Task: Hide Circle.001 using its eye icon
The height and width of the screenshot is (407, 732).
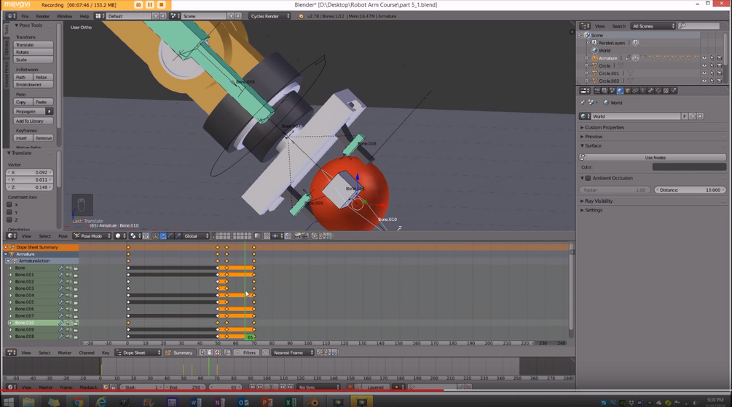Action: (x=704, y=73)
